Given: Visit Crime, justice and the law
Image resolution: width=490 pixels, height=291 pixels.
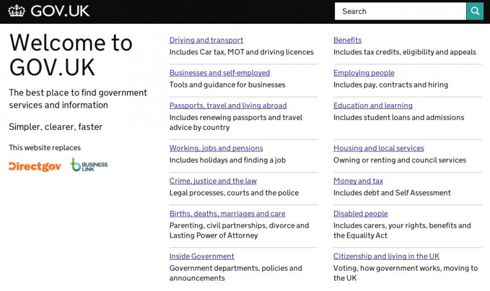Looking at the screenshot, I should coord(213,181).
